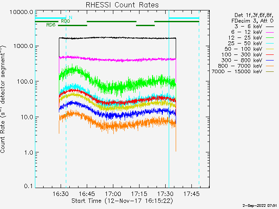Click the FDecim 3, Att 0 label
The width and height of the screenshot is (279, 209).
click(252, 21)
